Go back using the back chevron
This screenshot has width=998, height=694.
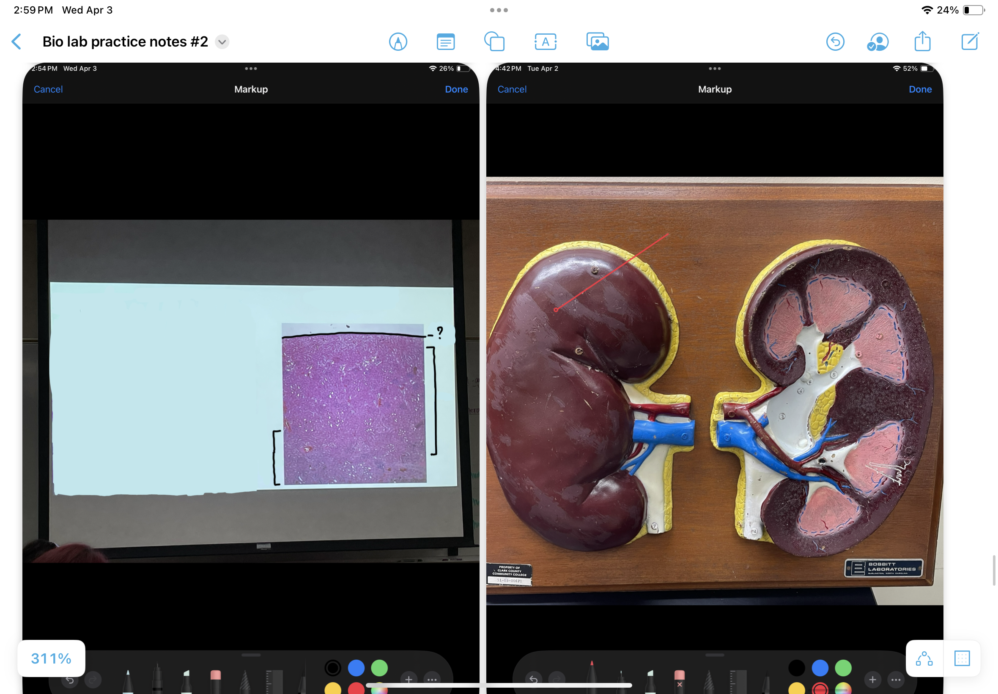[x=16, y=42]
